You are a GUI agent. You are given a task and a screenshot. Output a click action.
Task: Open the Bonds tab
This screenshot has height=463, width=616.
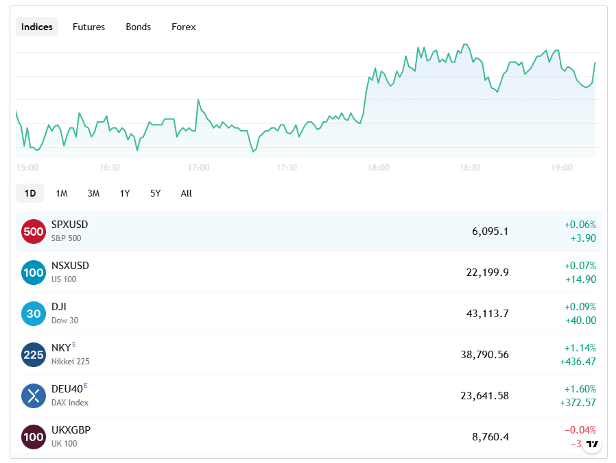tap(139, 27)
